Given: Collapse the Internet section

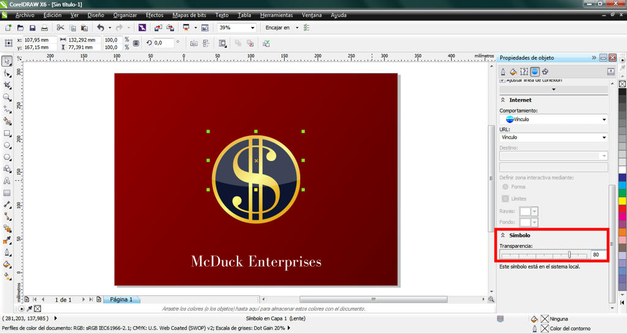Looking at the screenshot, I should (503, 100).
